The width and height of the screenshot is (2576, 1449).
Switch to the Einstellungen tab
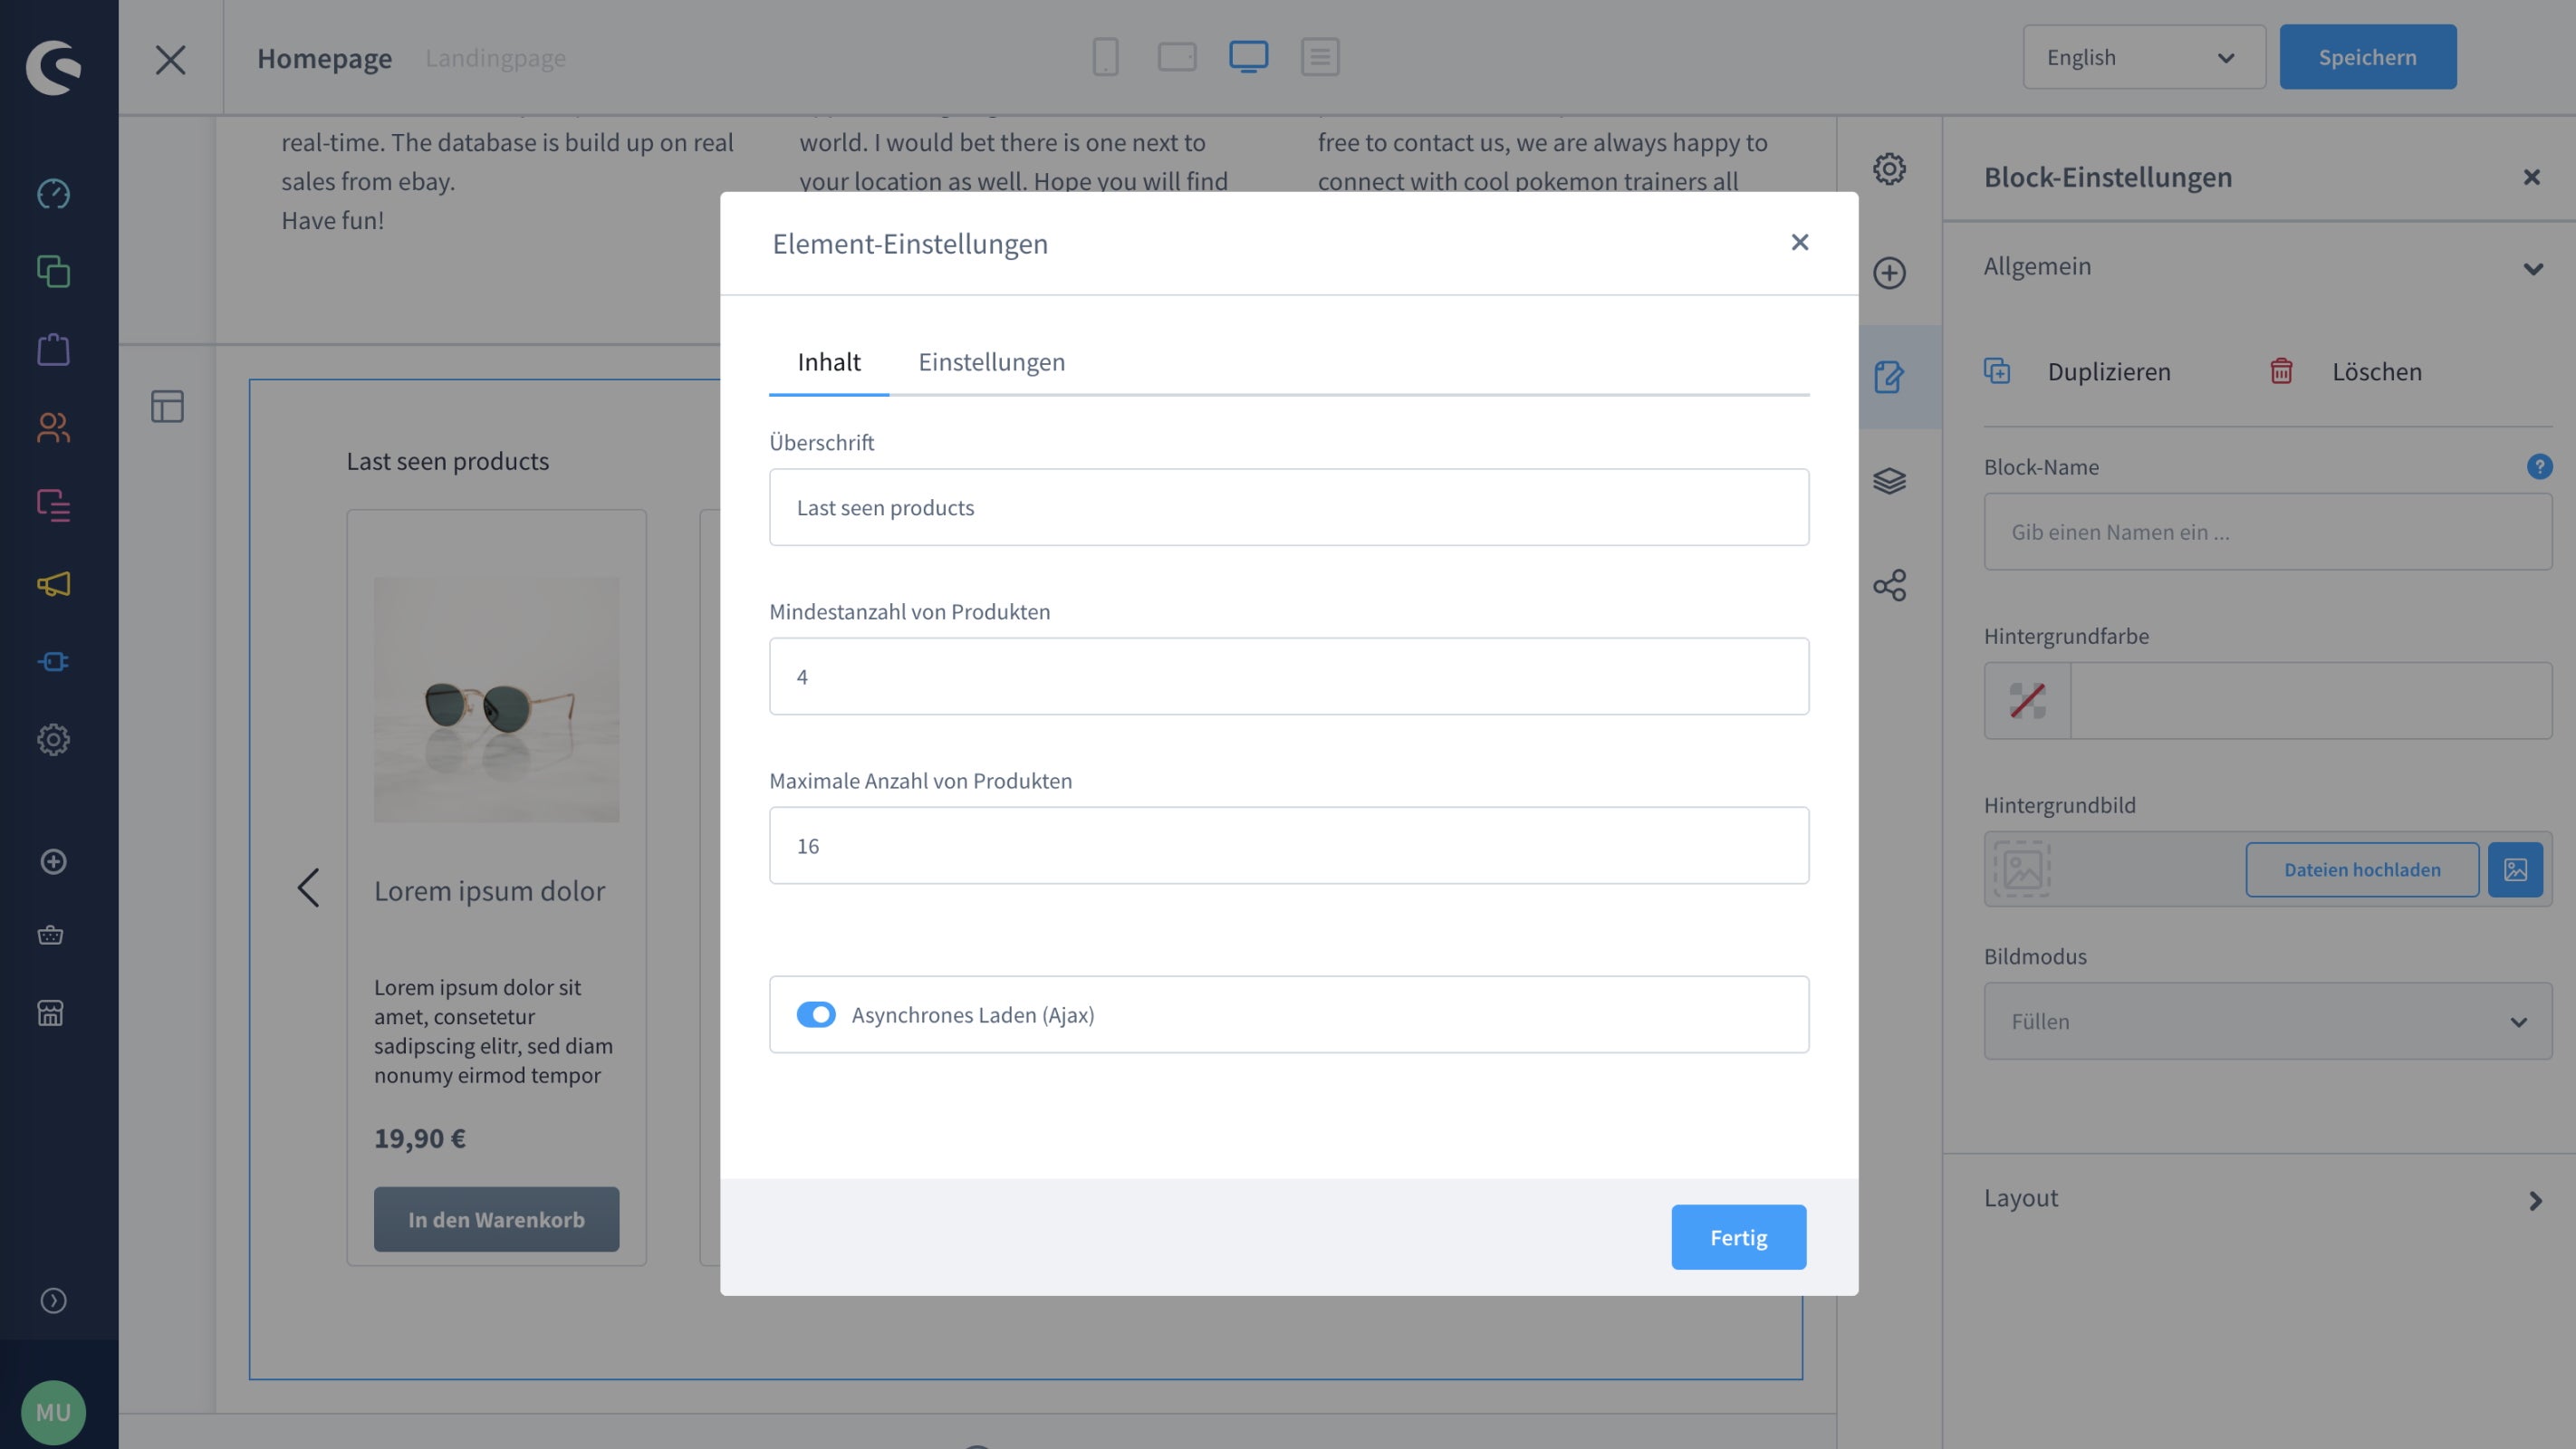coord(991,362)
